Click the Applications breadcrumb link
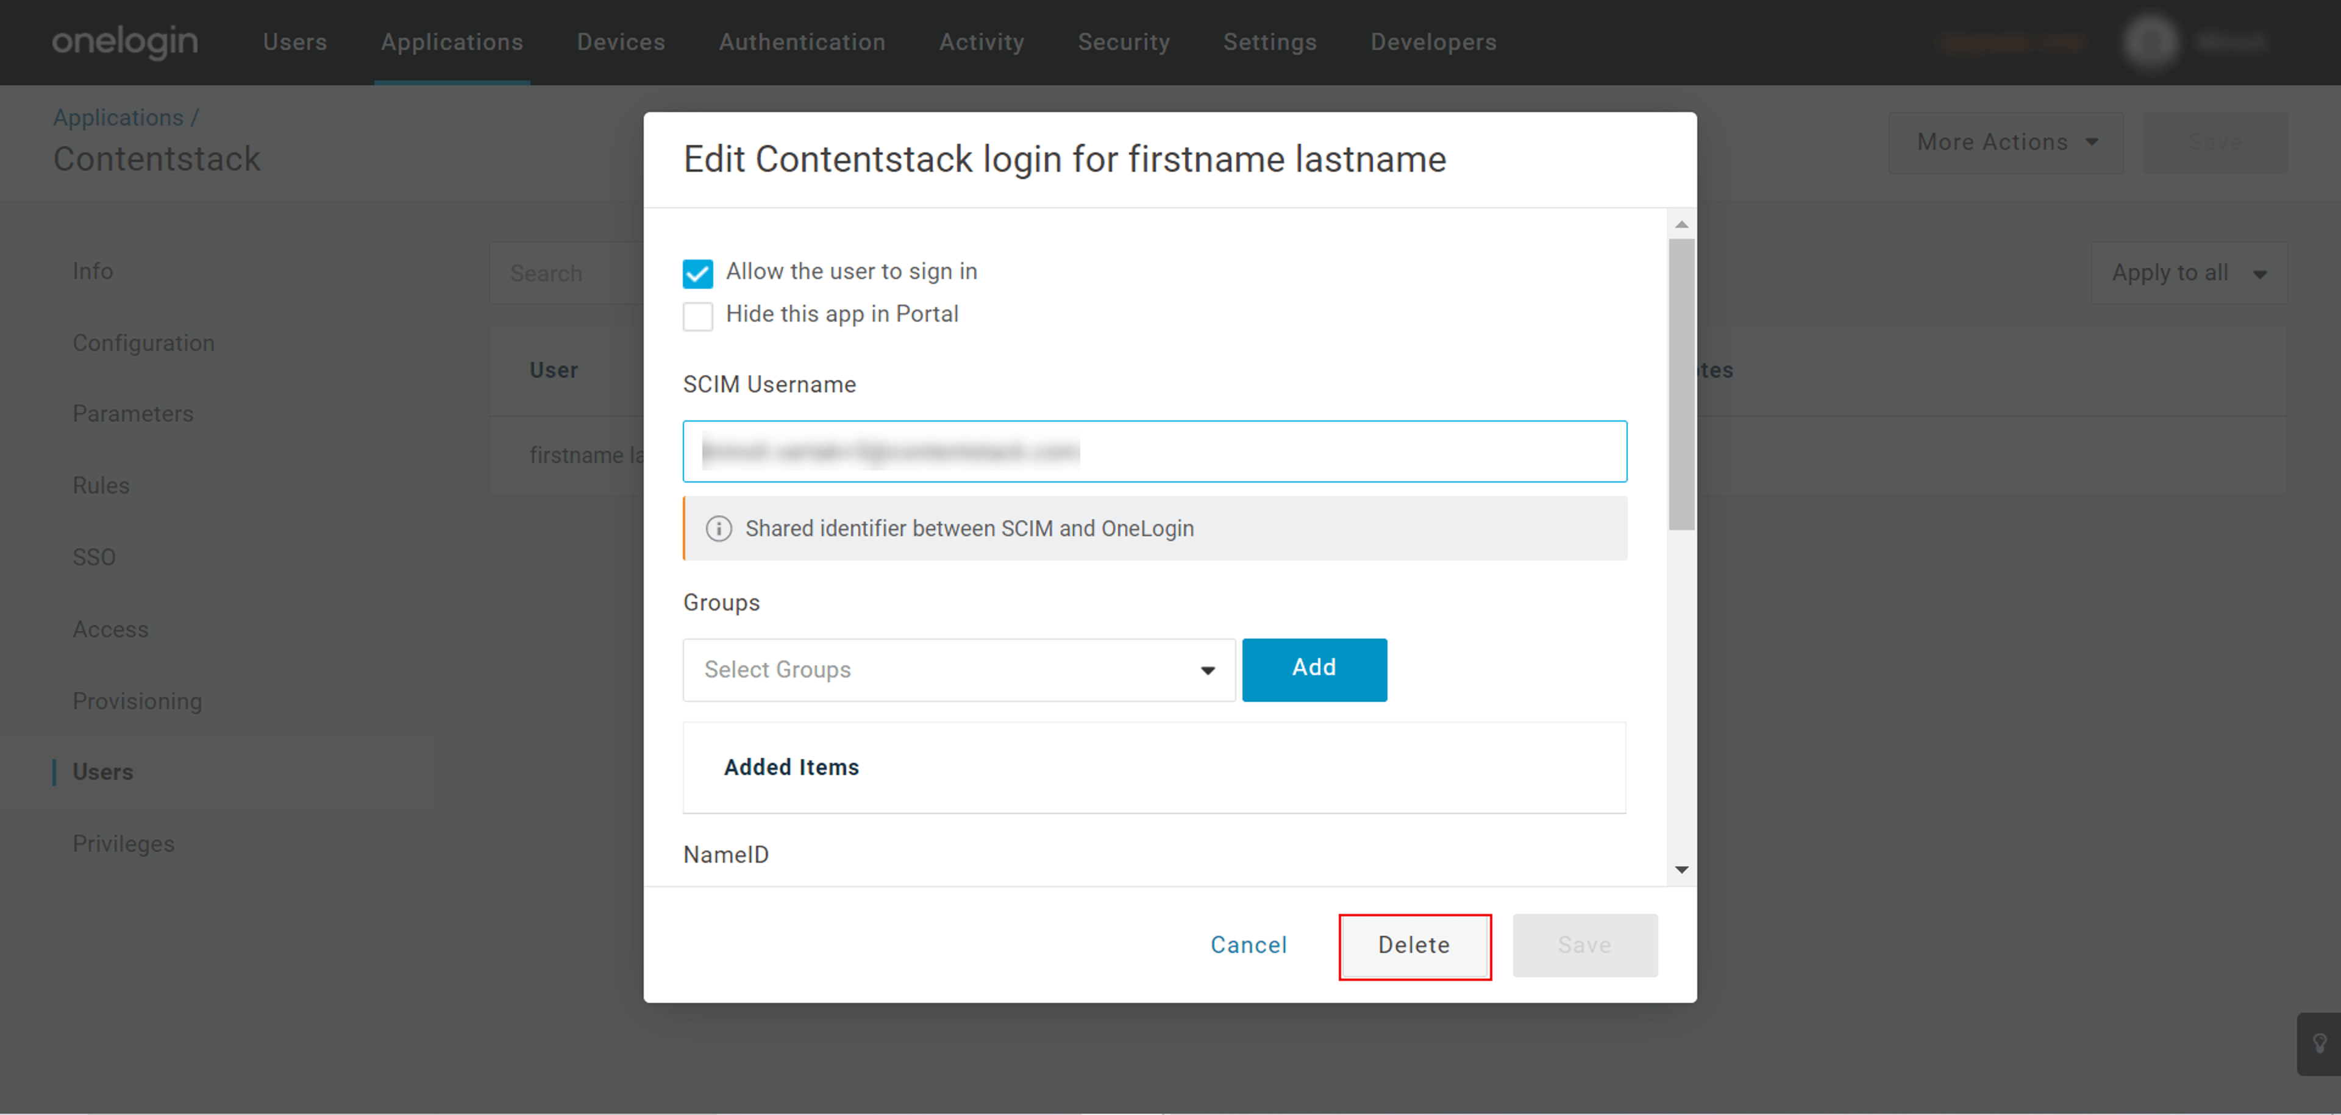The width and height of the screenshot is (2341, 1115). click(118, 117)
